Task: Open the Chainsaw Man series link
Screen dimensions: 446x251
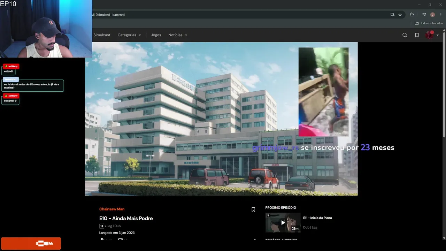Action: pyautogui.click(x=112, y=209)
